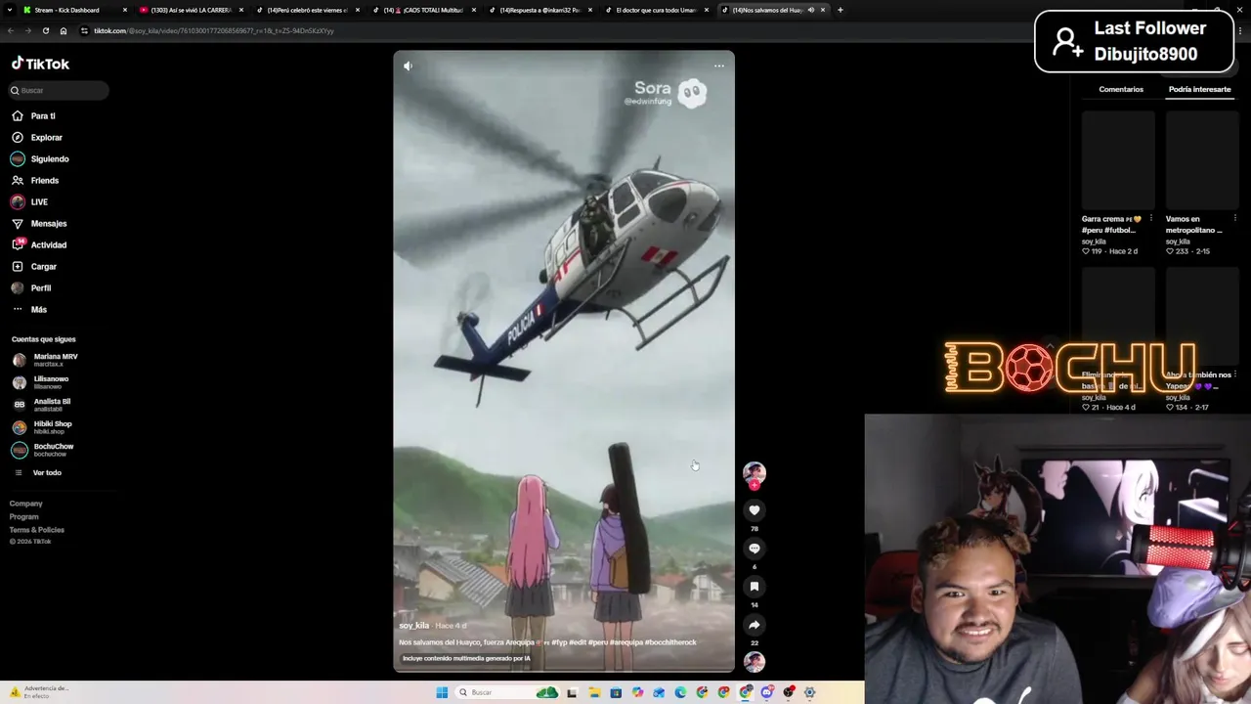The width and height of the screenshot is (1251, 704).
Task: Switch to Respuesta a @inkarri32 tab
Action: 540,10
